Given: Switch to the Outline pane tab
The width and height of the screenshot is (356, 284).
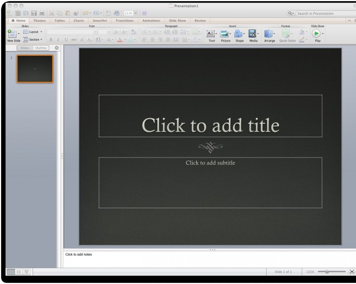Looking at the screenshot, I should [x=41, y=48].
